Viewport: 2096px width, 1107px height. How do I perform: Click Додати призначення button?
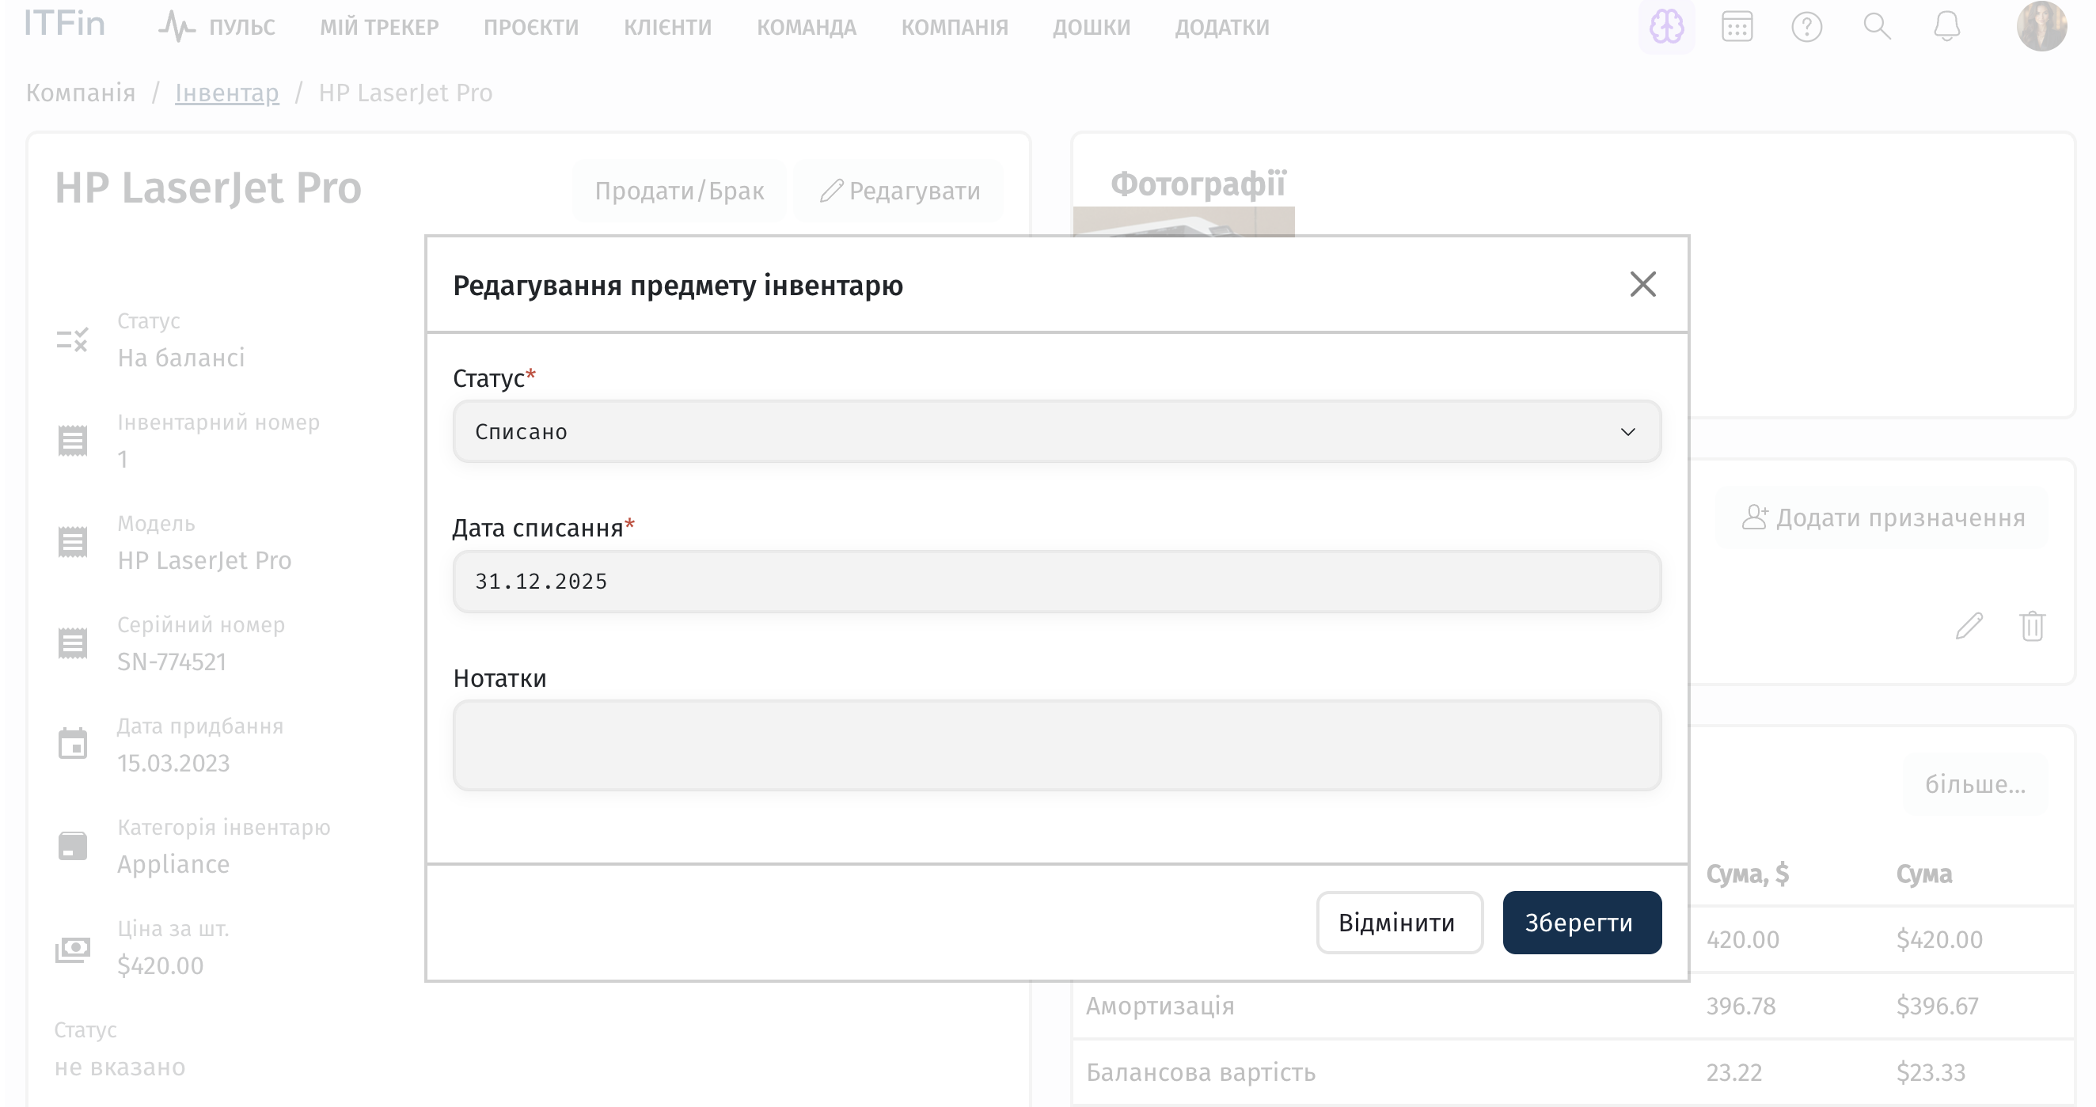[x=1883, y=518]
